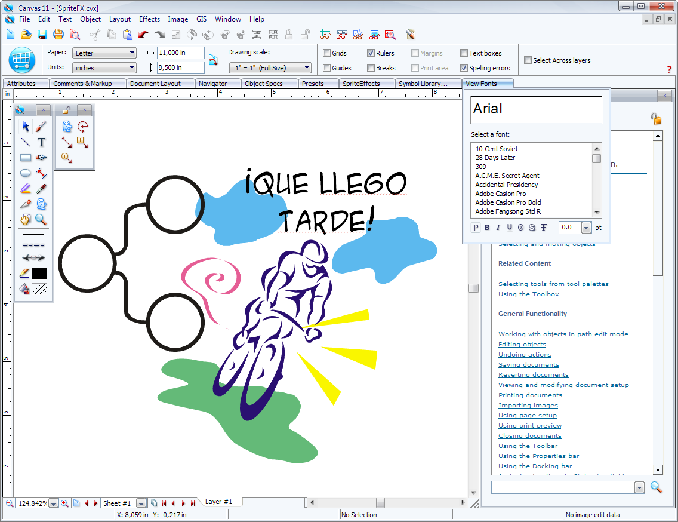678x522 pixels.
Task: Follow the Using the Toolbox link
Action: [529, 294]
